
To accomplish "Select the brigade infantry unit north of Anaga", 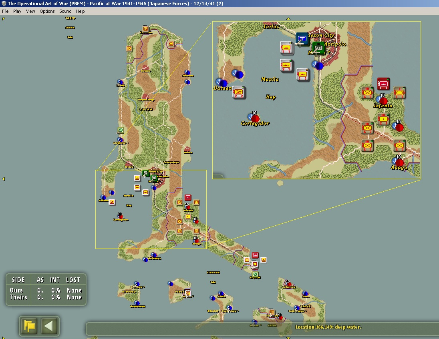I will click(x=399, y=145).
